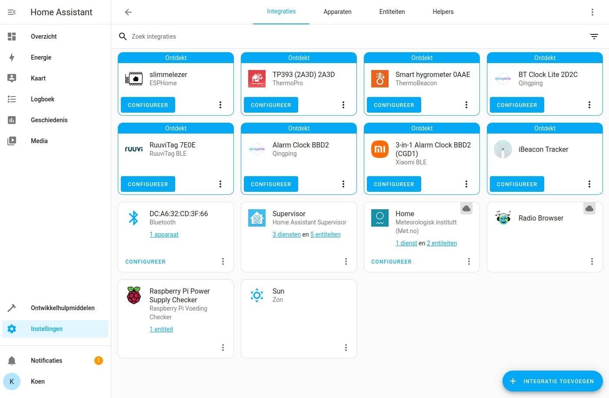This screenshot has height=398, width=609.
Task: Click the RuuviTag 7E0E ruuvi logo
Action: (x=134, y=149)
